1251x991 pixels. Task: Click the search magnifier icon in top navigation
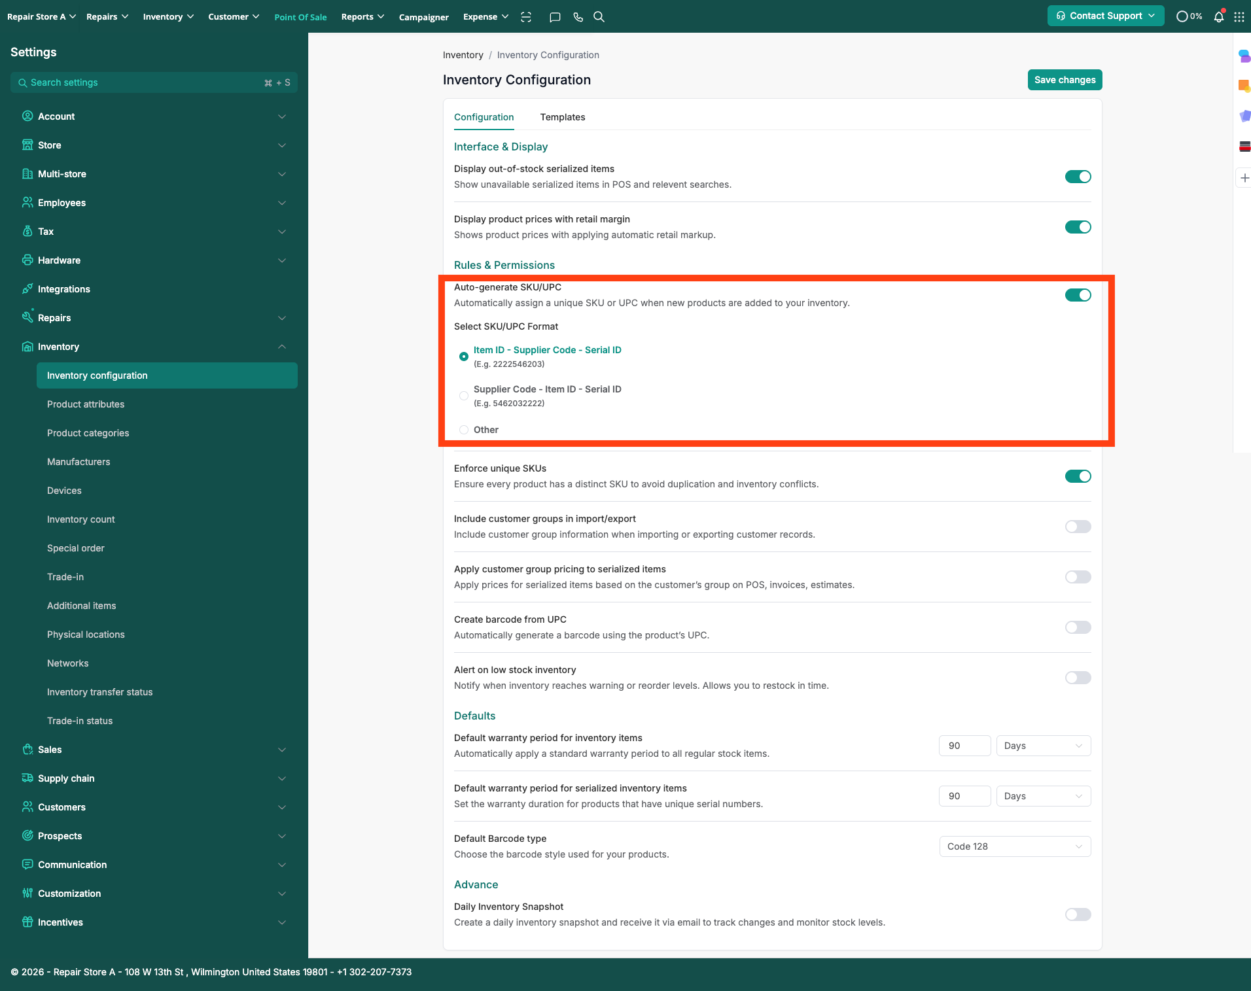pyautogui.click(x=599, y=17)
